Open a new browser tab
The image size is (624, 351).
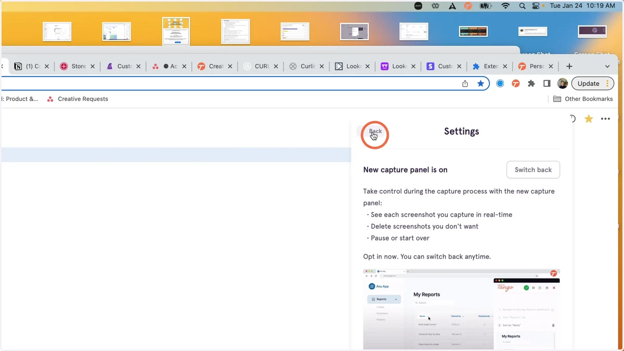click(x=569, y=67)
